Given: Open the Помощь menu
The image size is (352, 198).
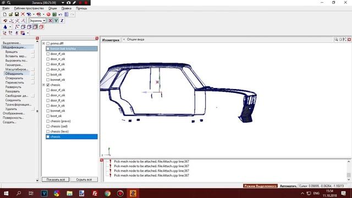Looking at the screenshot, I should (81, 8).
